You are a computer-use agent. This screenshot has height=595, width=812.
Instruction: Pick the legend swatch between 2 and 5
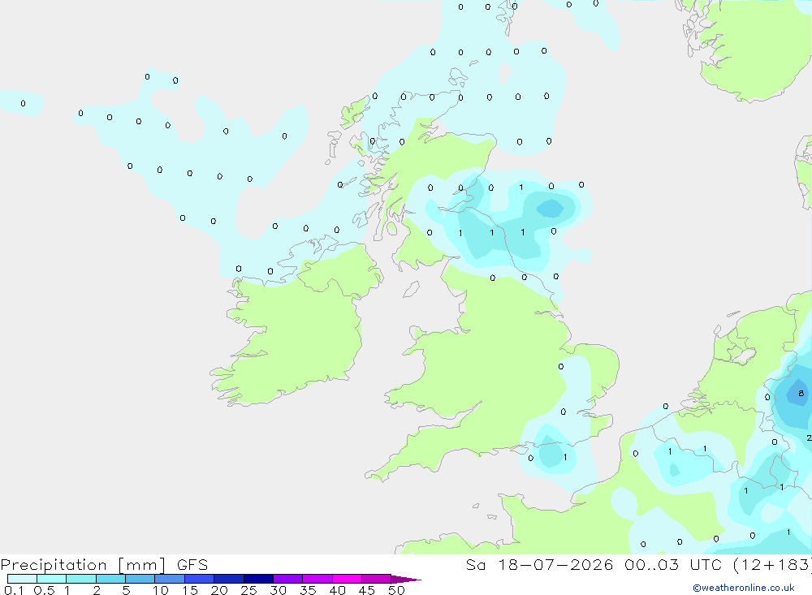pyautogui.click(x=110, y=579)
